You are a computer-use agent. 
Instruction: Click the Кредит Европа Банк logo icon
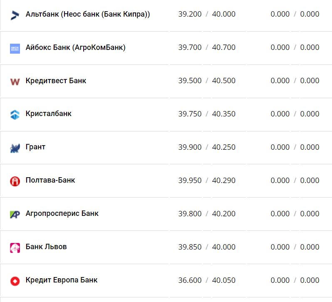pos(15,281)
